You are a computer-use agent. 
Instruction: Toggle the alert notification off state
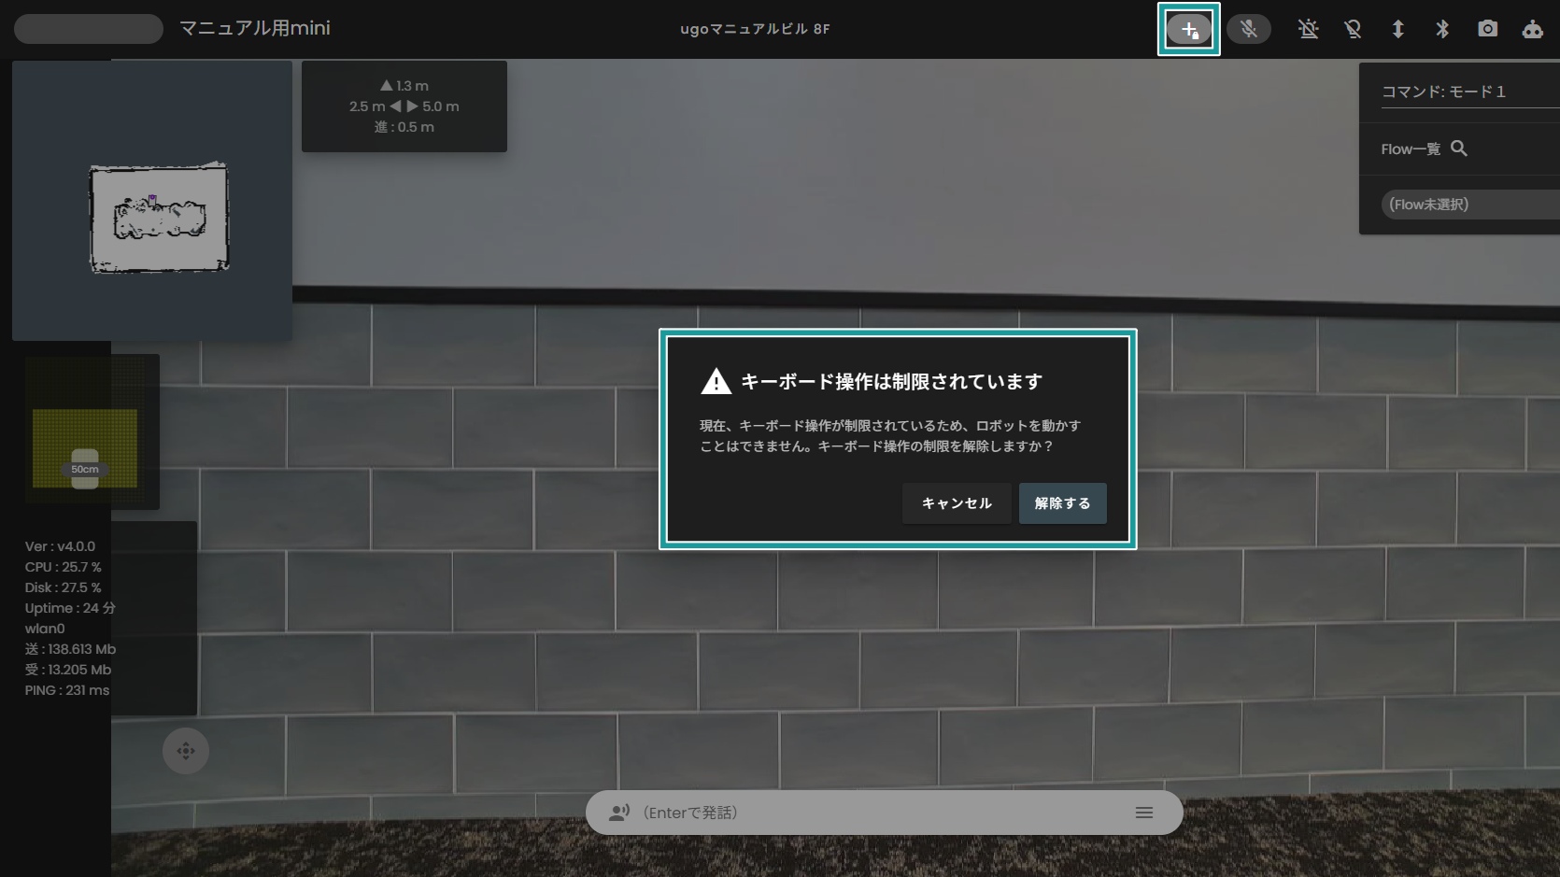click(x=1308, y=29)
